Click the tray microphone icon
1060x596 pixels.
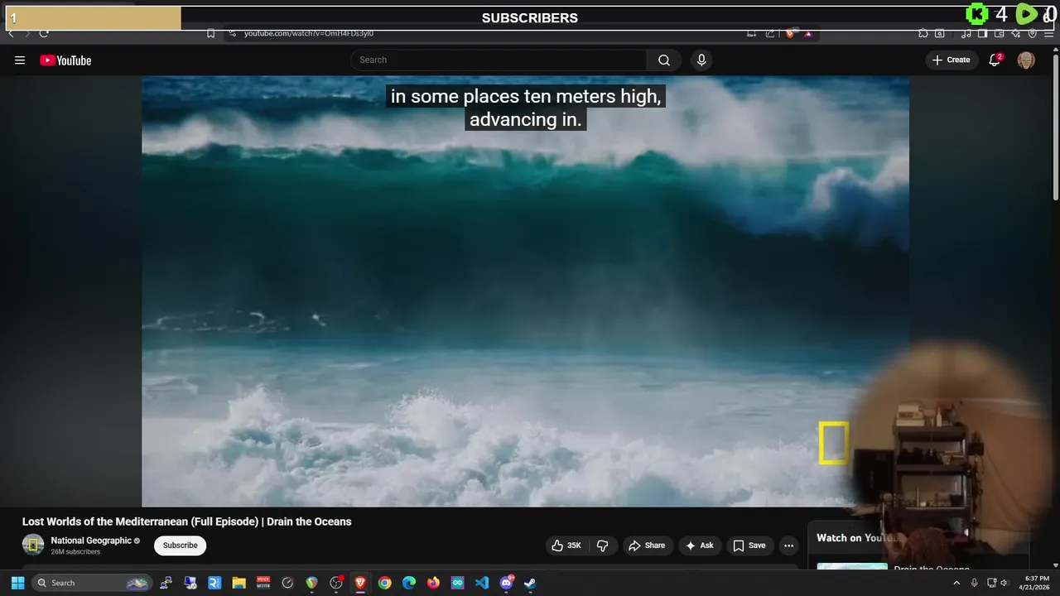click(974, 583)
